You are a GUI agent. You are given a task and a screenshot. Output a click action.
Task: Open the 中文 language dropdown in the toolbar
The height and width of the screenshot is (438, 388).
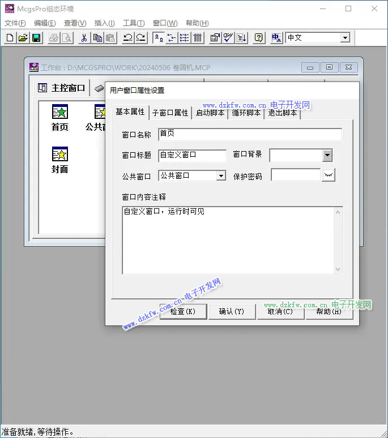click(345, 38)
